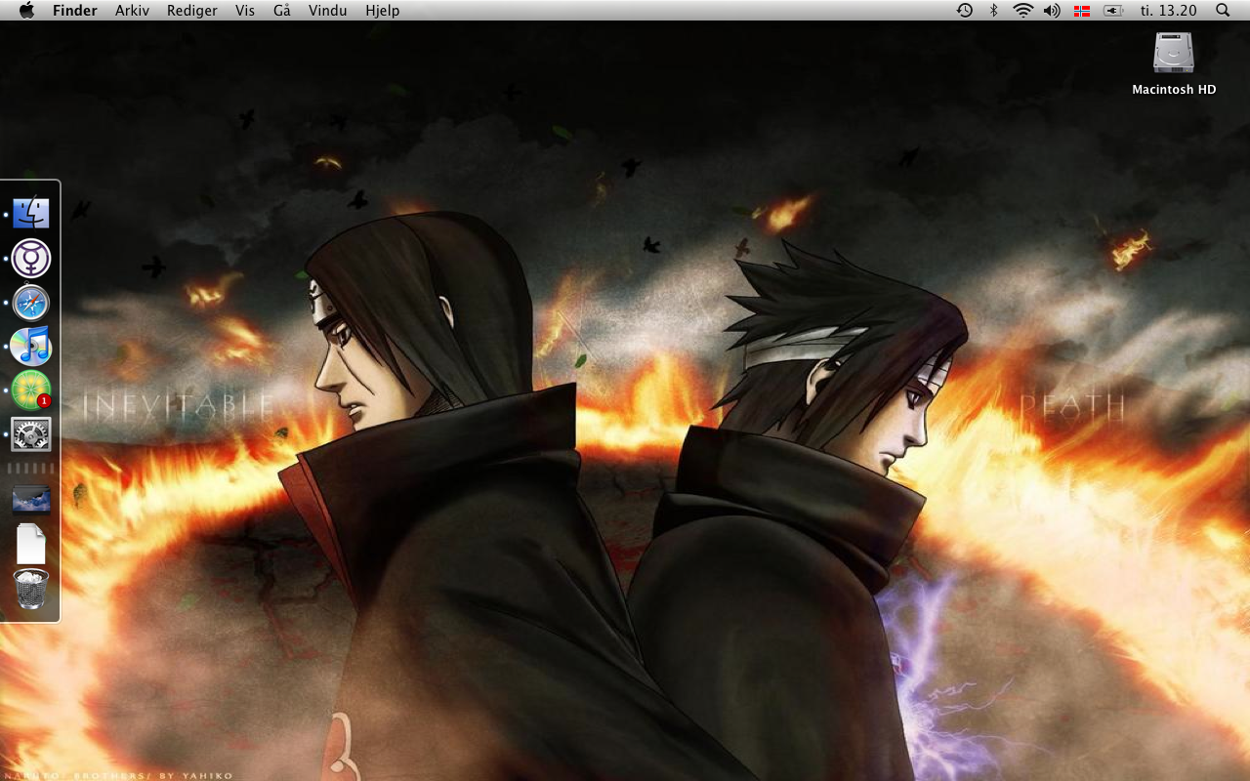Open the Vindu menu
This screenshot has height=781, width=1250.
[327, 11]
